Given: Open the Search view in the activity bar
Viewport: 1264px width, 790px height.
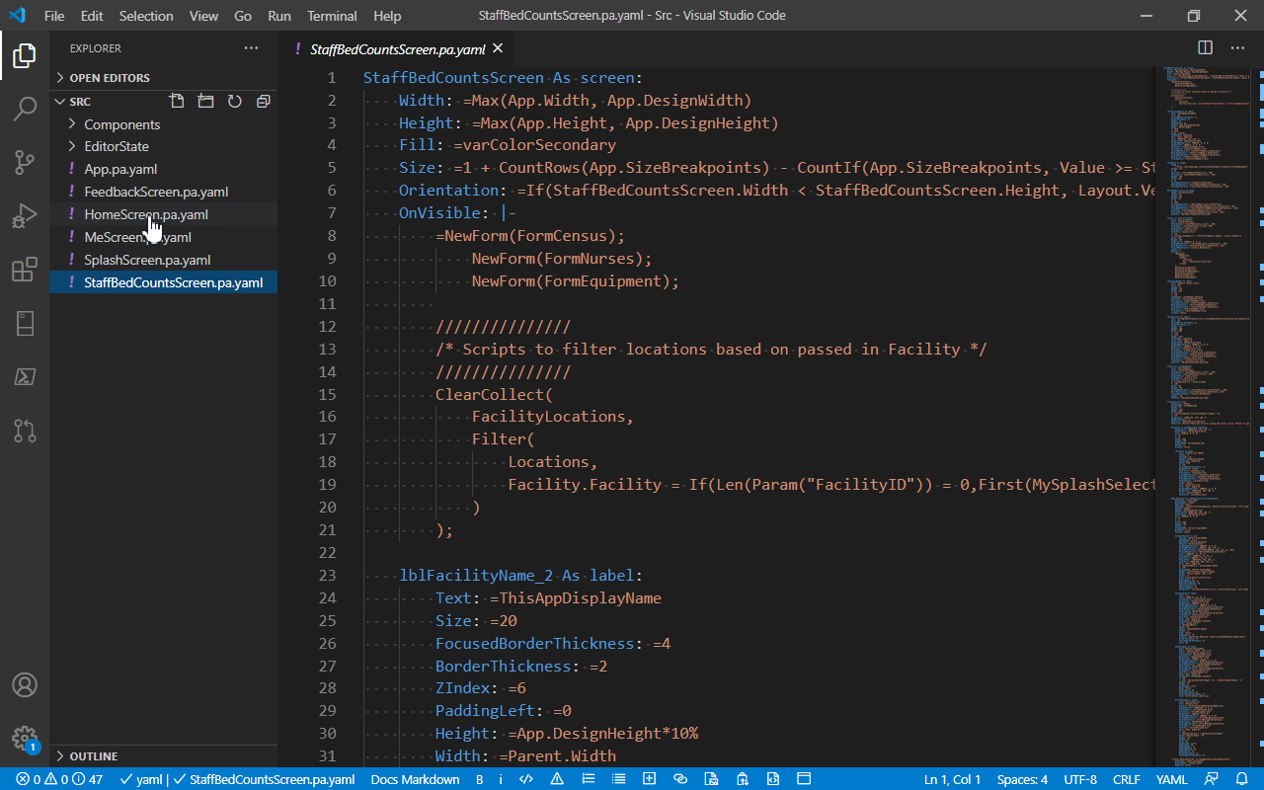Looking at the screenshot, I should pyautogui.click(x=24, y=109).
